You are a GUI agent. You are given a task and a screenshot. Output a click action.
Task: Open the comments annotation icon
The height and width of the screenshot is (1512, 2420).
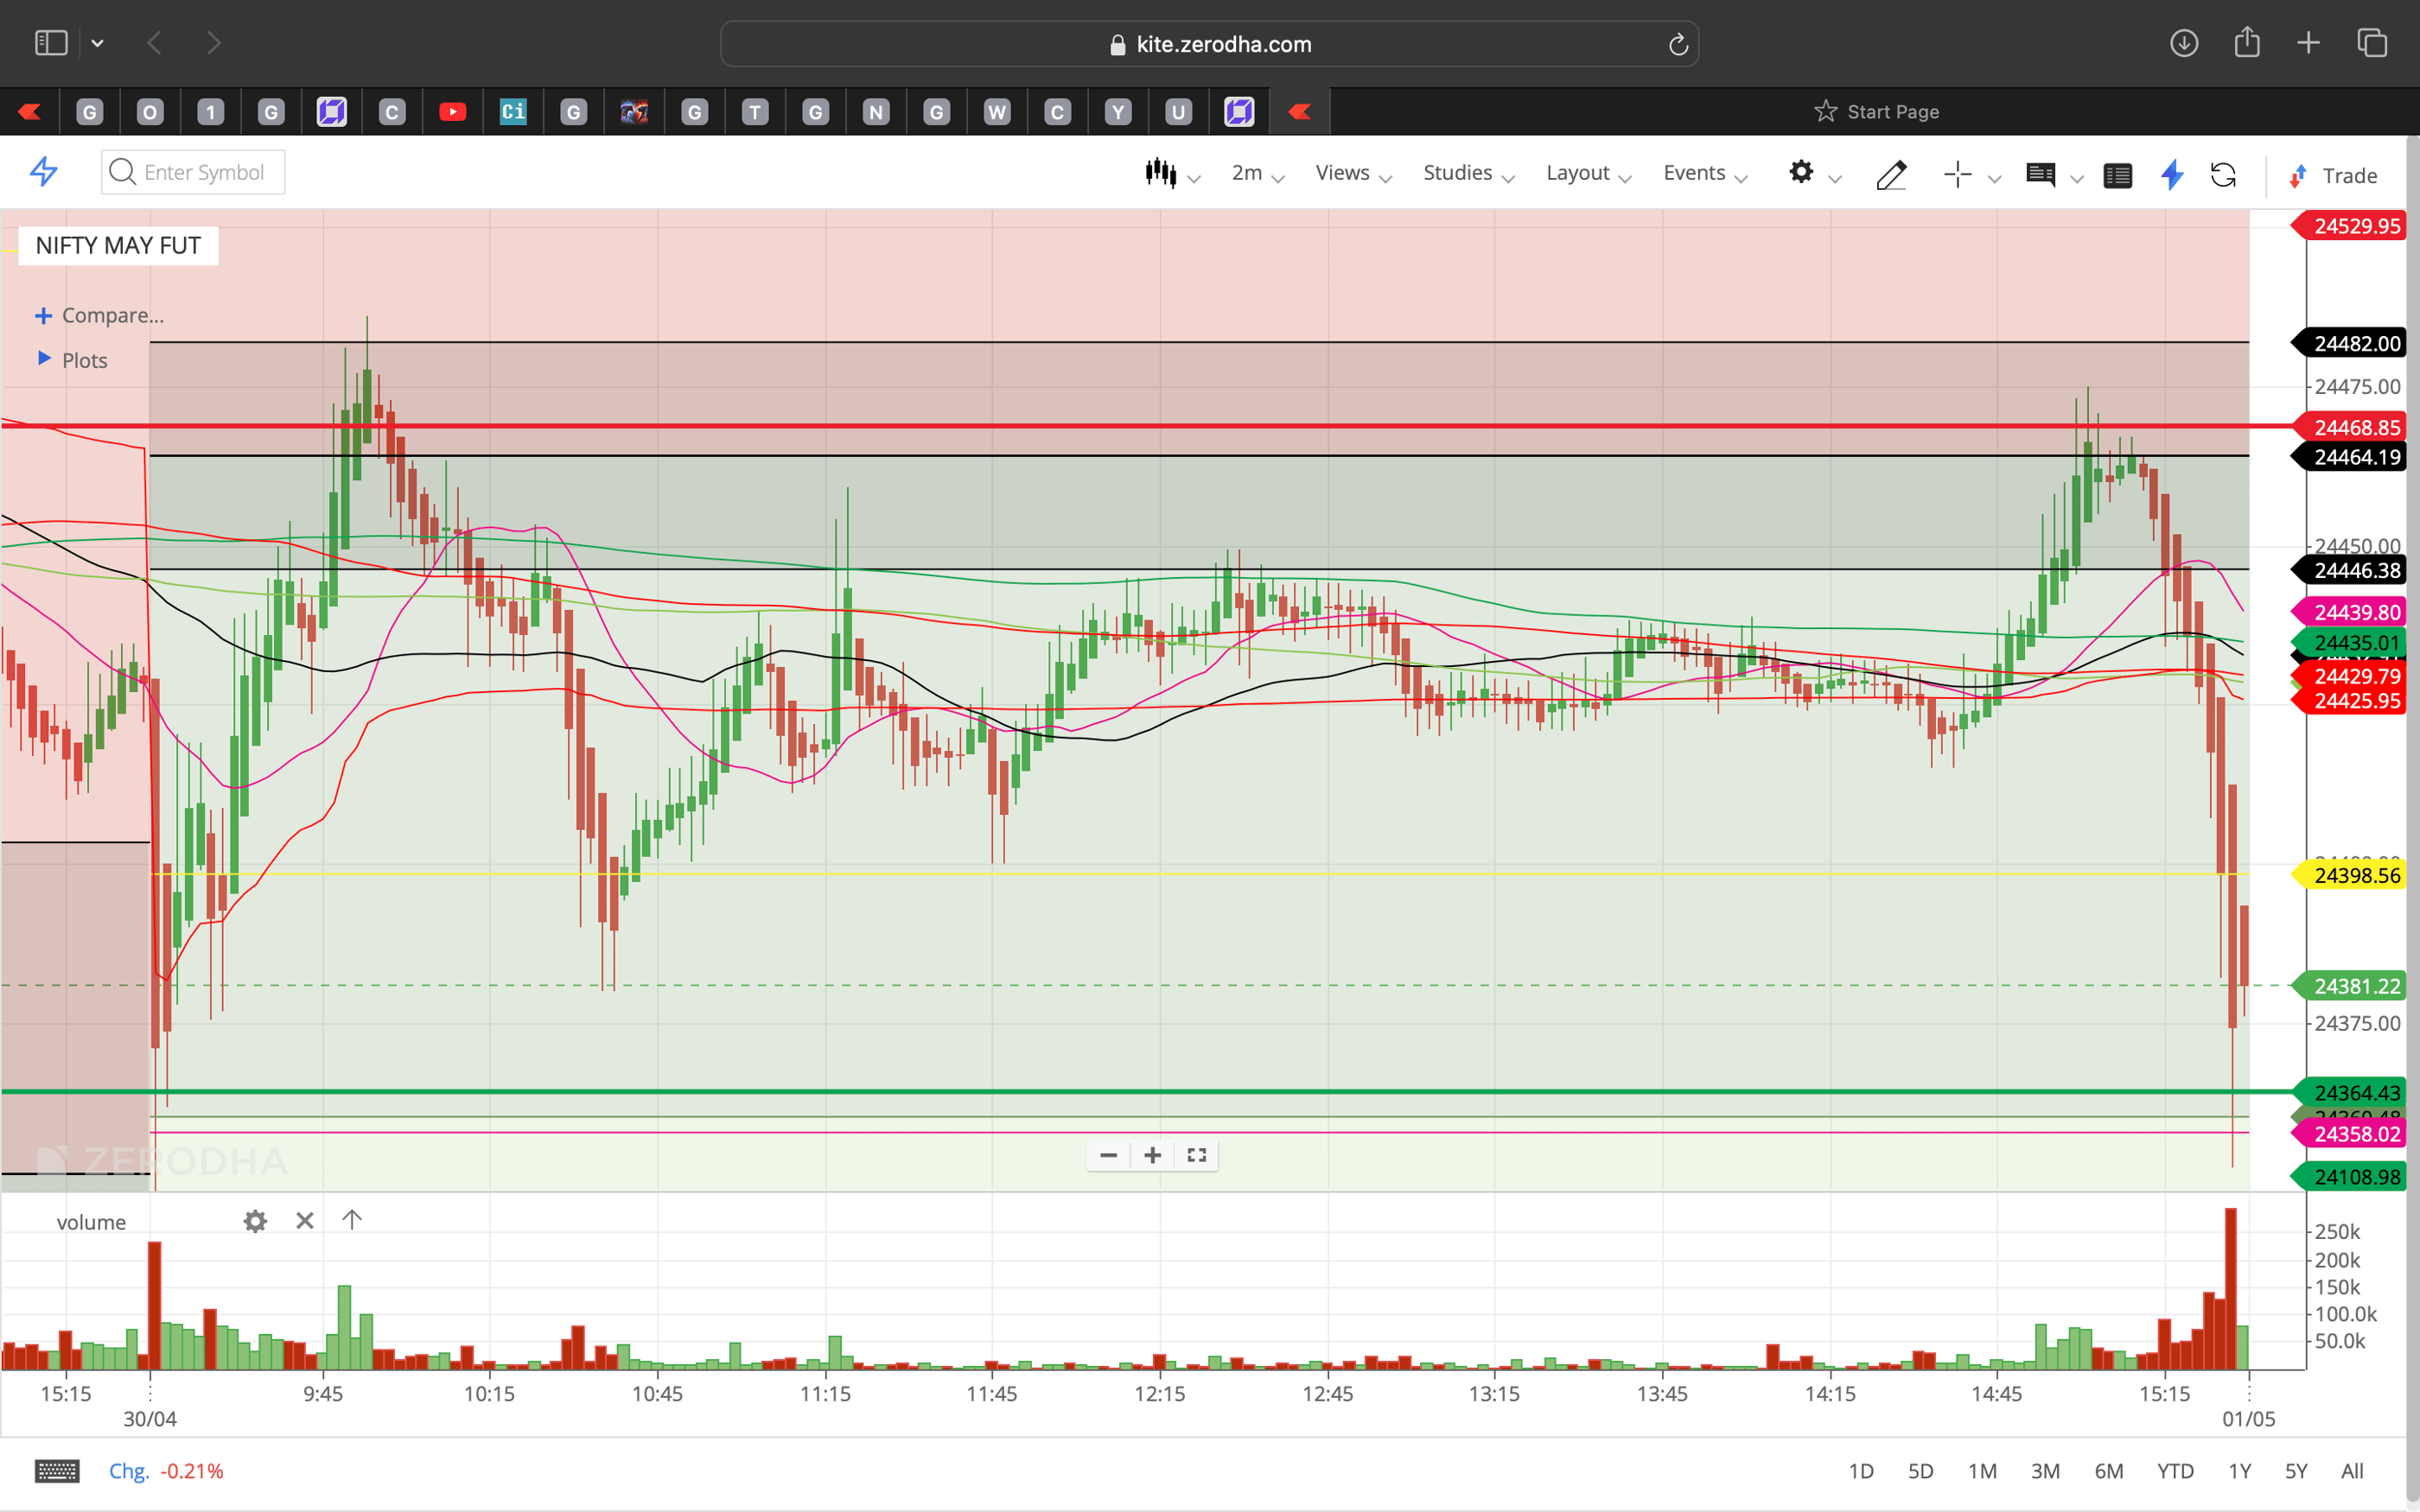click(2042, 175)
